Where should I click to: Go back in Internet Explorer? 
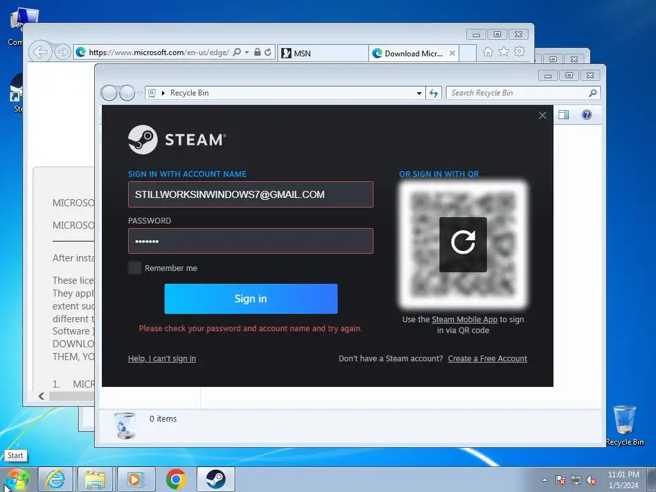click(x=40, y=53)
